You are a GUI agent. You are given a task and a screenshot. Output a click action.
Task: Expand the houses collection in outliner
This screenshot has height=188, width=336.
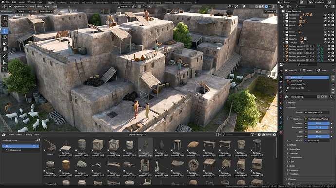(283, 18)
